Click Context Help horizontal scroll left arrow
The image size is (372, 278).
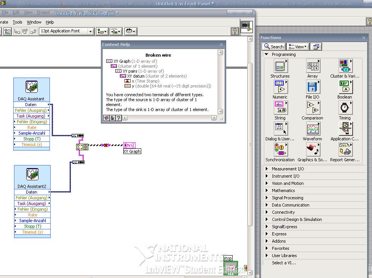point(125,118)
